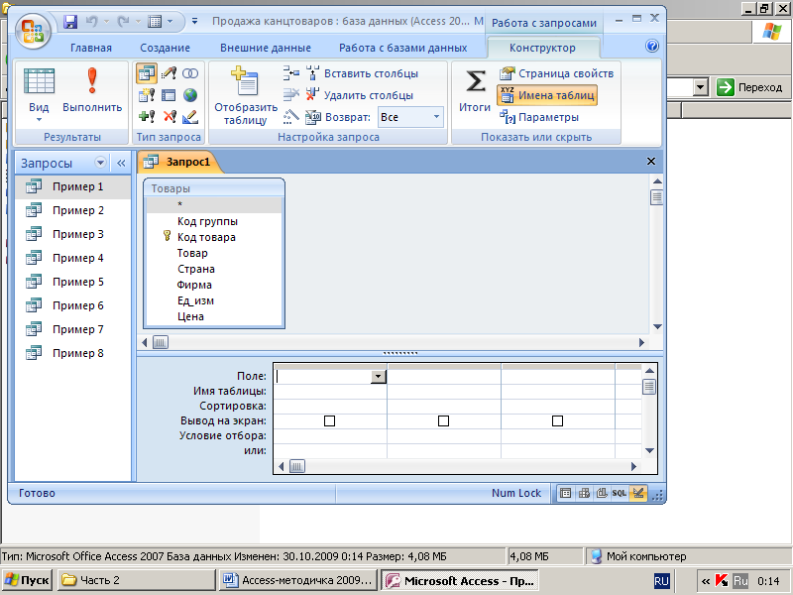The width and height of the screenshot is (793, 595).
Task: Collapse navigation pane with double chevron
Action: [121, 163]
